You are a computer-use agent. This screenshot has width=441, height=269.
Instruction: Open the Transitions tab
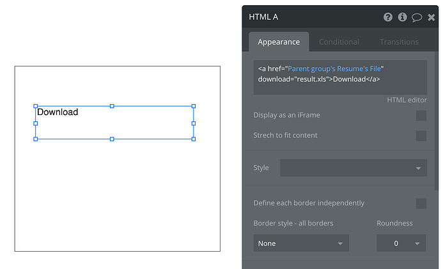(x=399, y=42)
